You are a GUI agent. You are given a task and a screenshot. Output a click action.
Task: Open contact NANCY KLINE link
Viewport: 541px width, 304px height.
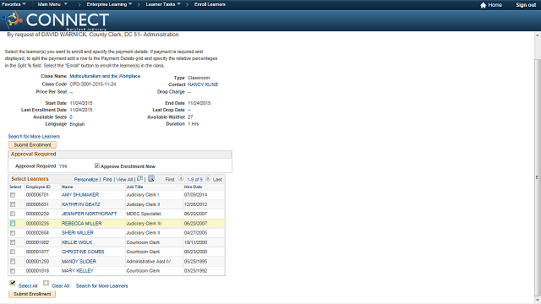point(203,84)
